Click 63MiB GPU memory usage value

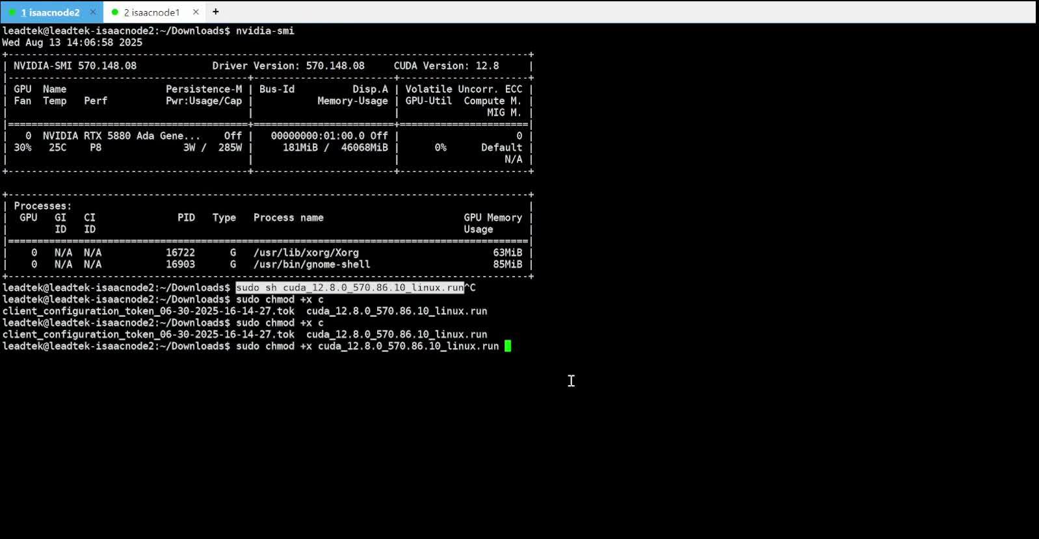(x=508, y=253)
